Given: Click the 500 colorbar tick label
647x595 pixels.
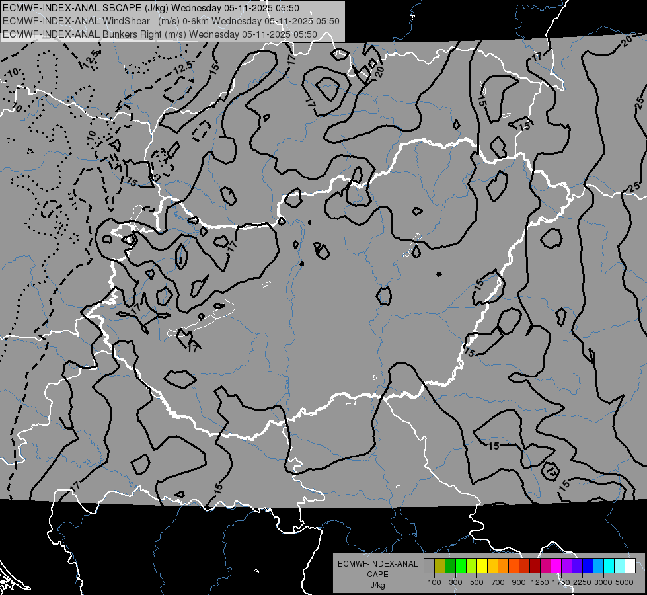Looking at the screenshot, I should point(476,582).
